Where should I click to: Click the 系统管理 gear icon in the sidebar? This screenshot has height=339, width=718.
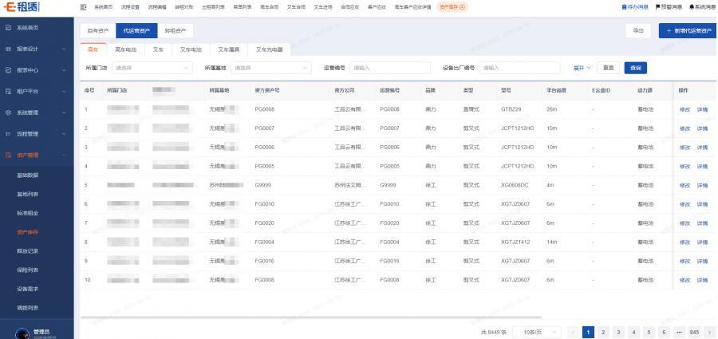[9, 112]
